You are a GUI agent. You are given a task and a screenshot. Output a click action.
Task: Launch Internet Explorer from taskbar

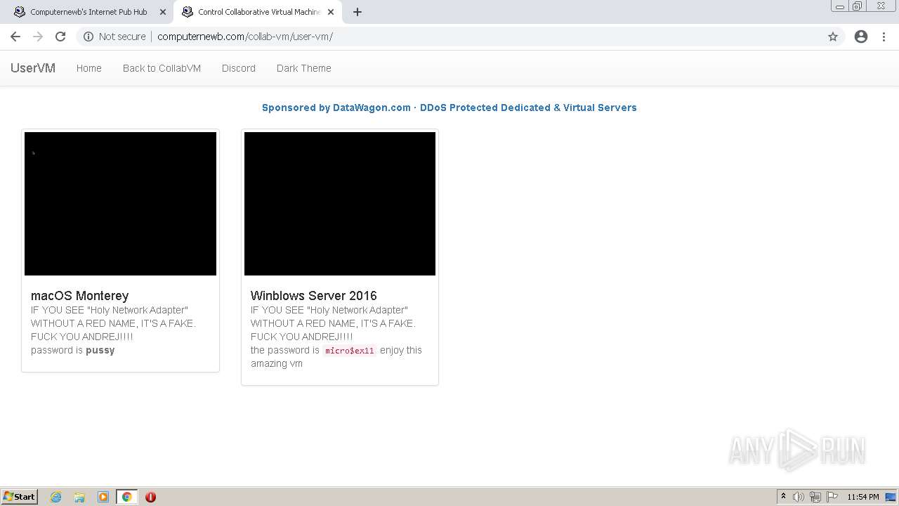pos(56,497)
